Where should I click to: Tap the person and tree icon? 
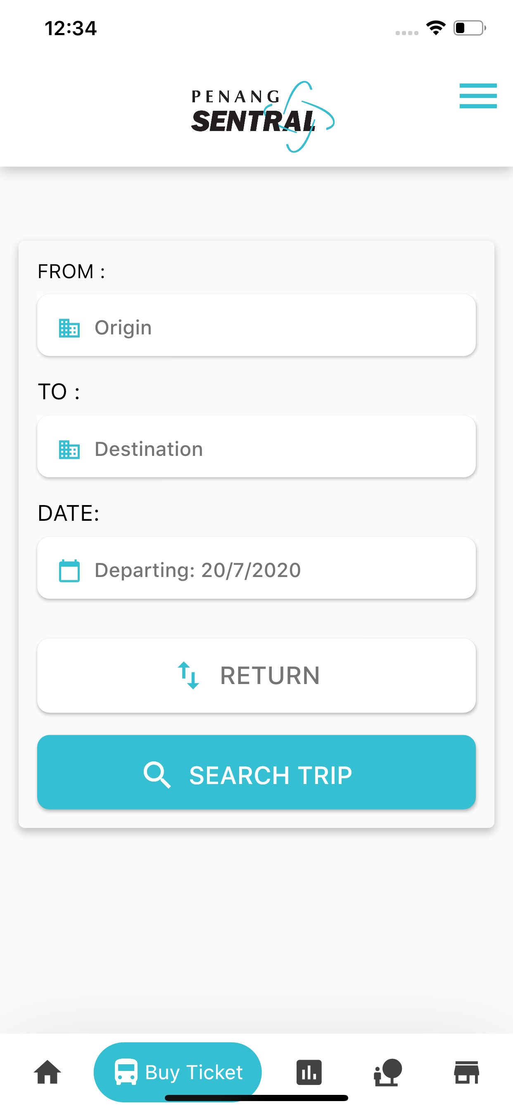click(388, 1072)
